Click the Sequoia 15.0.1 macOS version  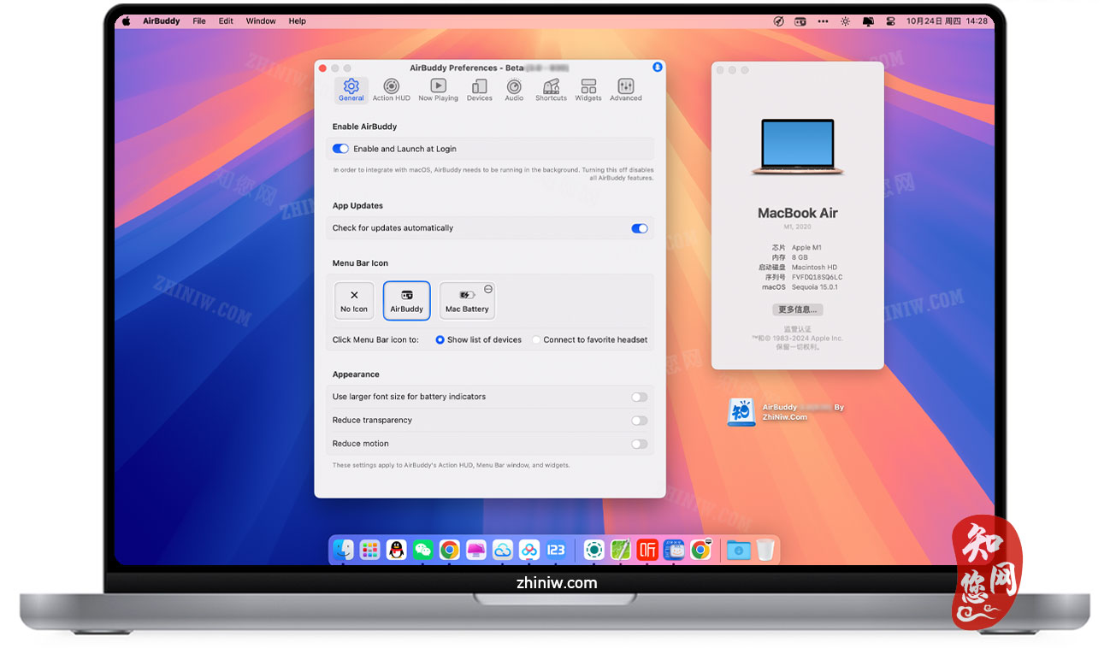(x=814, y=287)
